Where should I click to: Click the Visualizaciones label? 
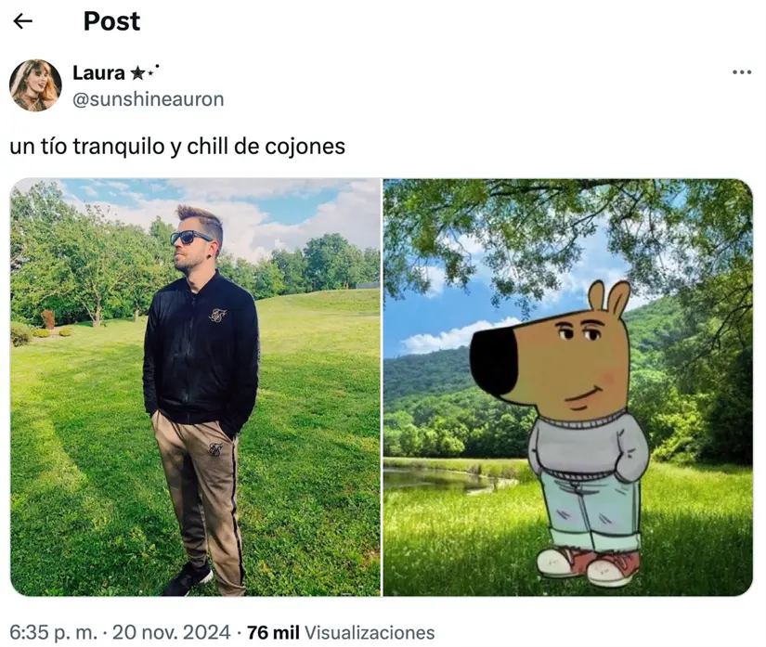pyautogui.click(x=370, y=632)
